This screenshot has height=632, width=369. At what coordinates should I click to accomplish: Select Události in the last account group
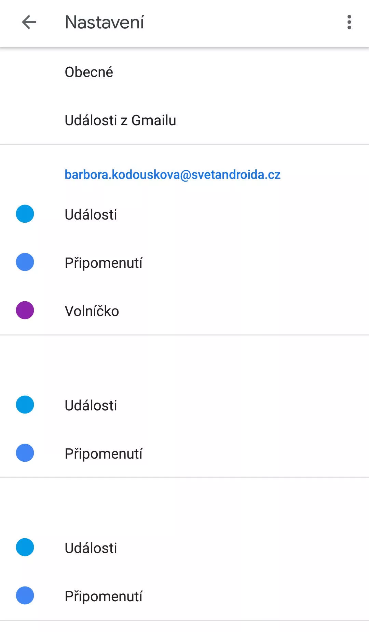(91, 548)
